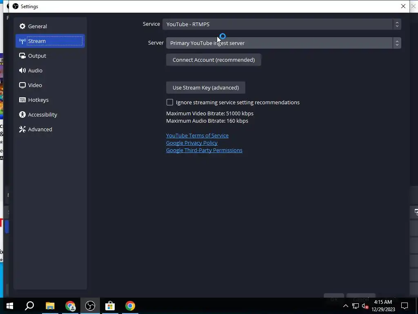Click Use Stream Key (advanced) button
Viewport: 418px width, 314px height.
[206, 87]
